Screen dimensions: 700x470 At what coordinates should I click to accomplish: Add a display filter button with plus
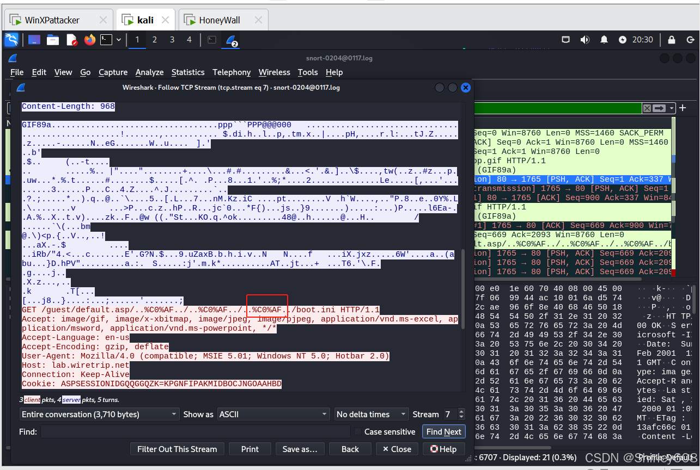point(684,108)
